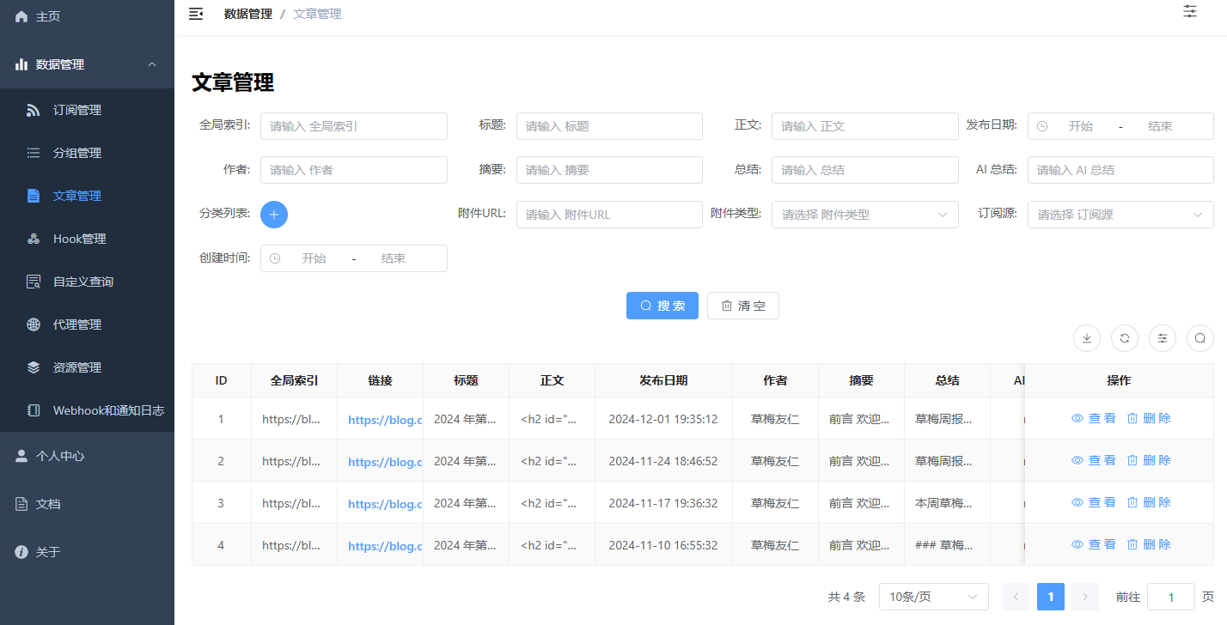1227x625 pixels.
Task: Click the globe icon for 代理管理
Action: pos(34,325)
